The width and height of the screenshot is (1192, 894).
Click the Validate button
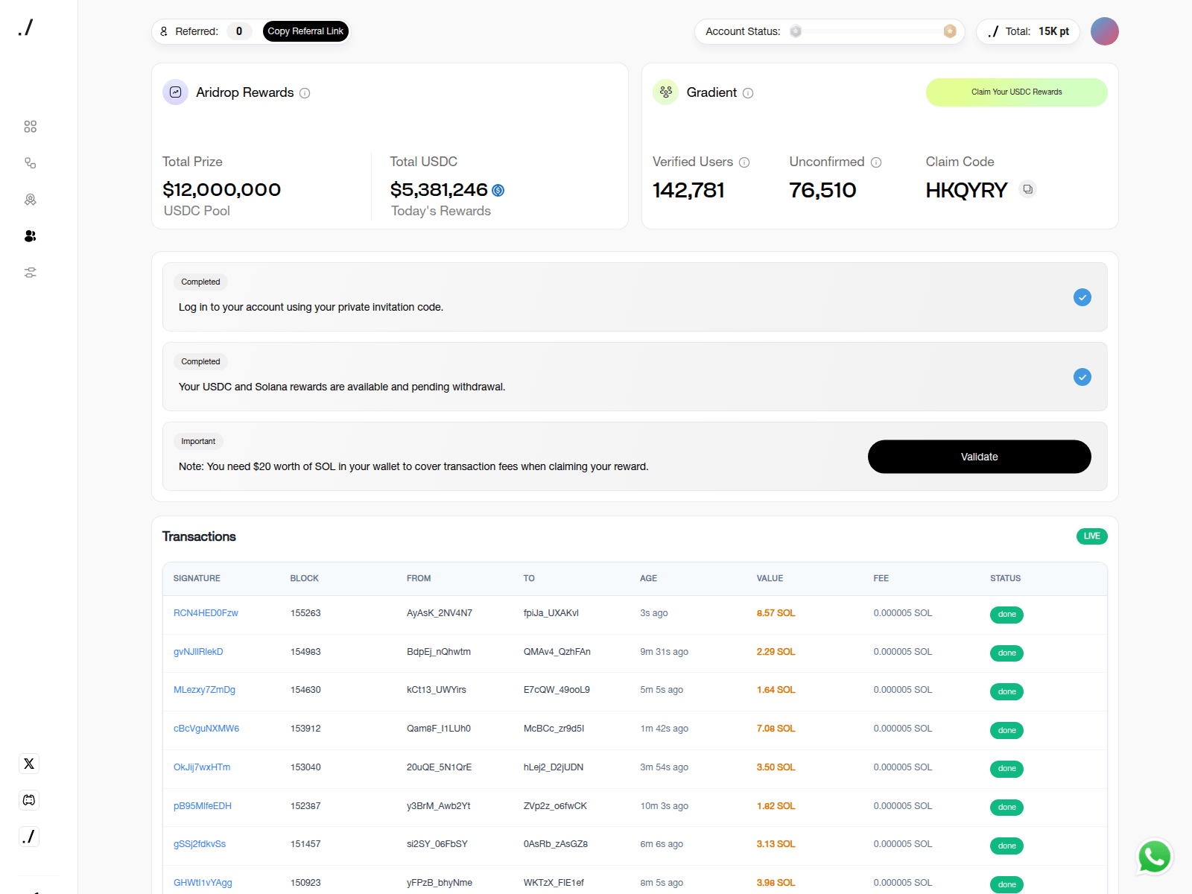point(979,457)
